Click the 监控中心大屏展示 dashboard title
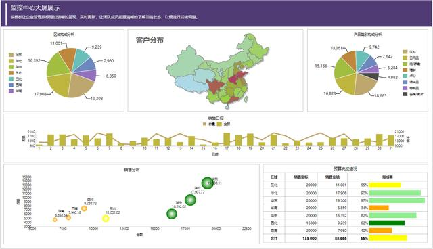The image size is (433, 249). point(35,7)
